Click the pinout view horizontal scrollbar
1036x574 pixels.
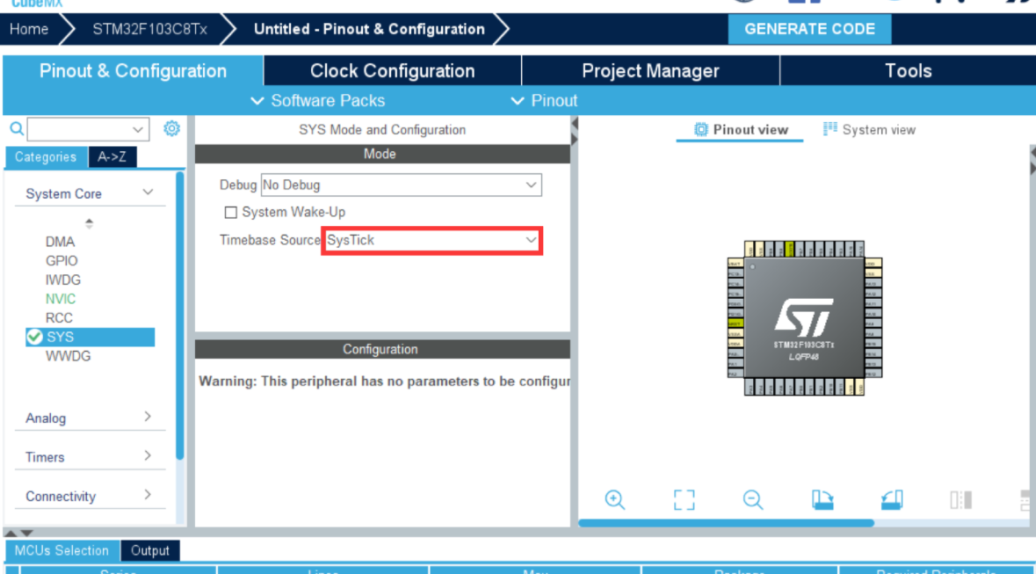tap(726, 523)
